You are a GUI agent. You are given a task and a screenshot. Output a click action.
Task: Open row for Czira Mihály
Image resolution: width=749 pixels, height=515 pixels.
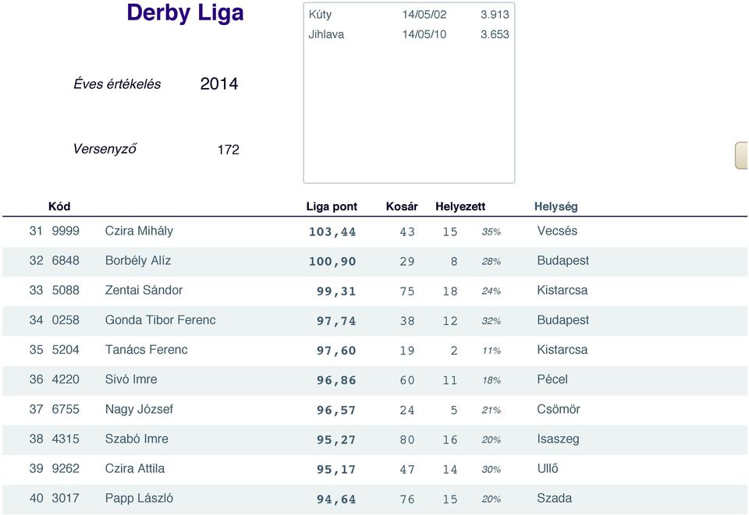click(374, 231)
